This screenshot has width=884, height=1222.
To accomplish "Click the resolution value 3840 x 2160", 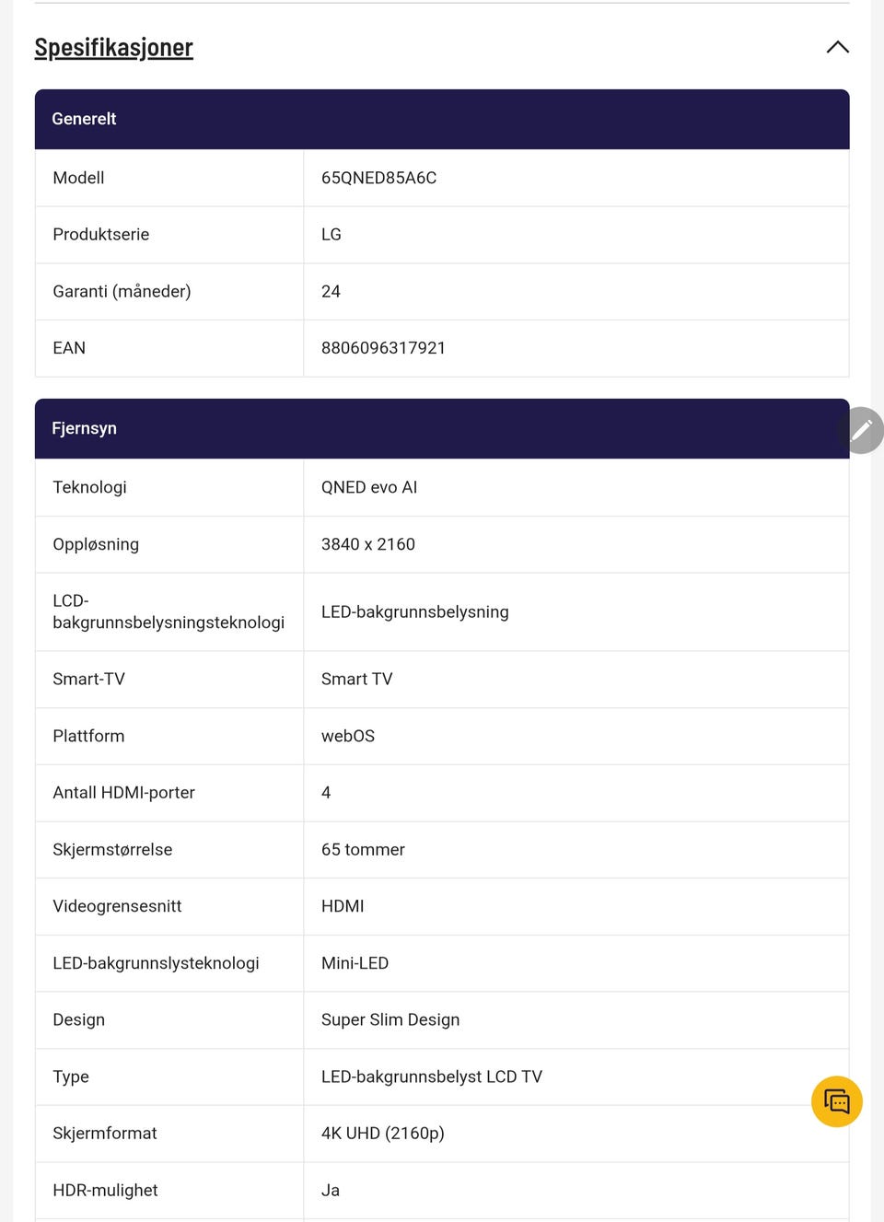I will (x=367, y=544).
